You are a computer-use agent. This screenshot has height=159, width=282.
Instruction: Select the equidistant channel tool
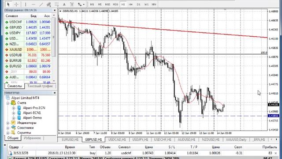49,4
